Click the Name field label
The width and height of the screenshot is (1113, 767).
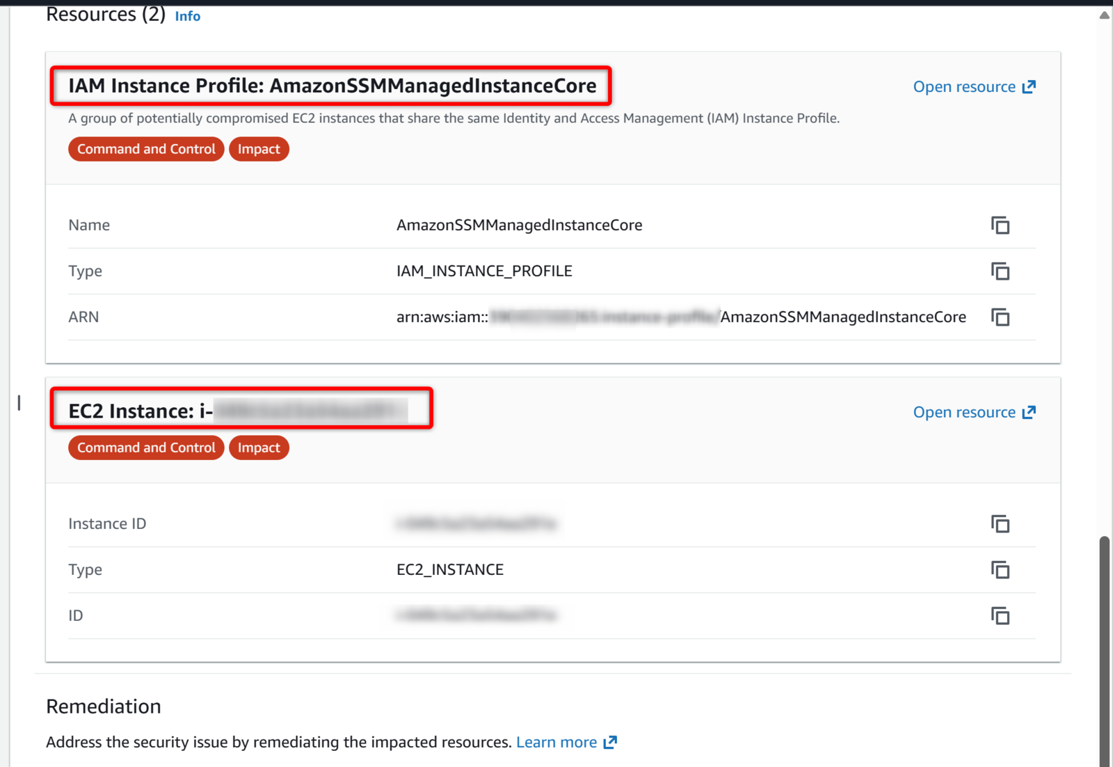[x=89, y=226]
